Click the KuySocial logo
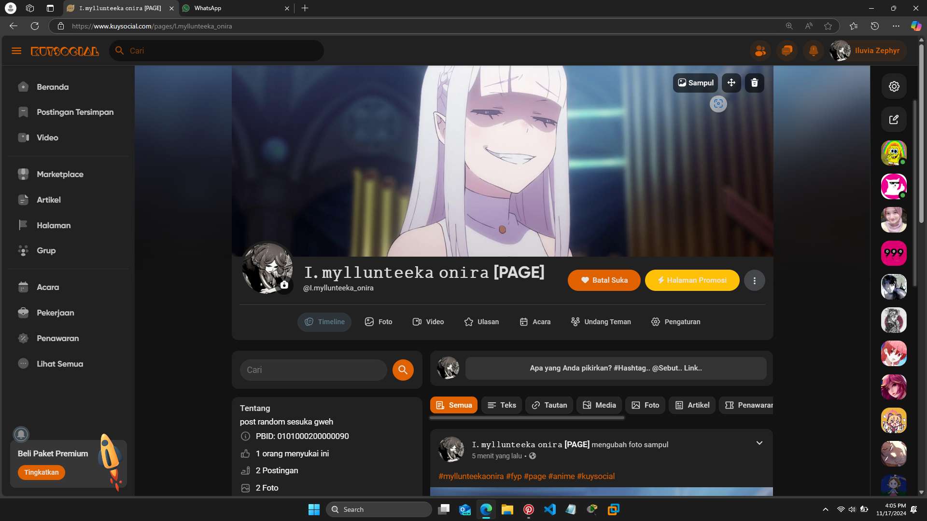This screenshot has height=521, width=927. pos(65,51)
